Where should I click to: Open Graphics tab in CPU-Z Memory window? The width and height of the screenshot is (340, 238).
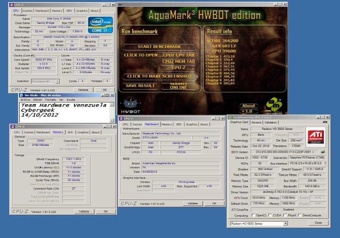(x=83, y=132)
